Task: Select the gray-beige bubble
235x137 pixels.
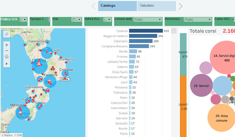Action: pyautogui.click(x=225, y=99)
